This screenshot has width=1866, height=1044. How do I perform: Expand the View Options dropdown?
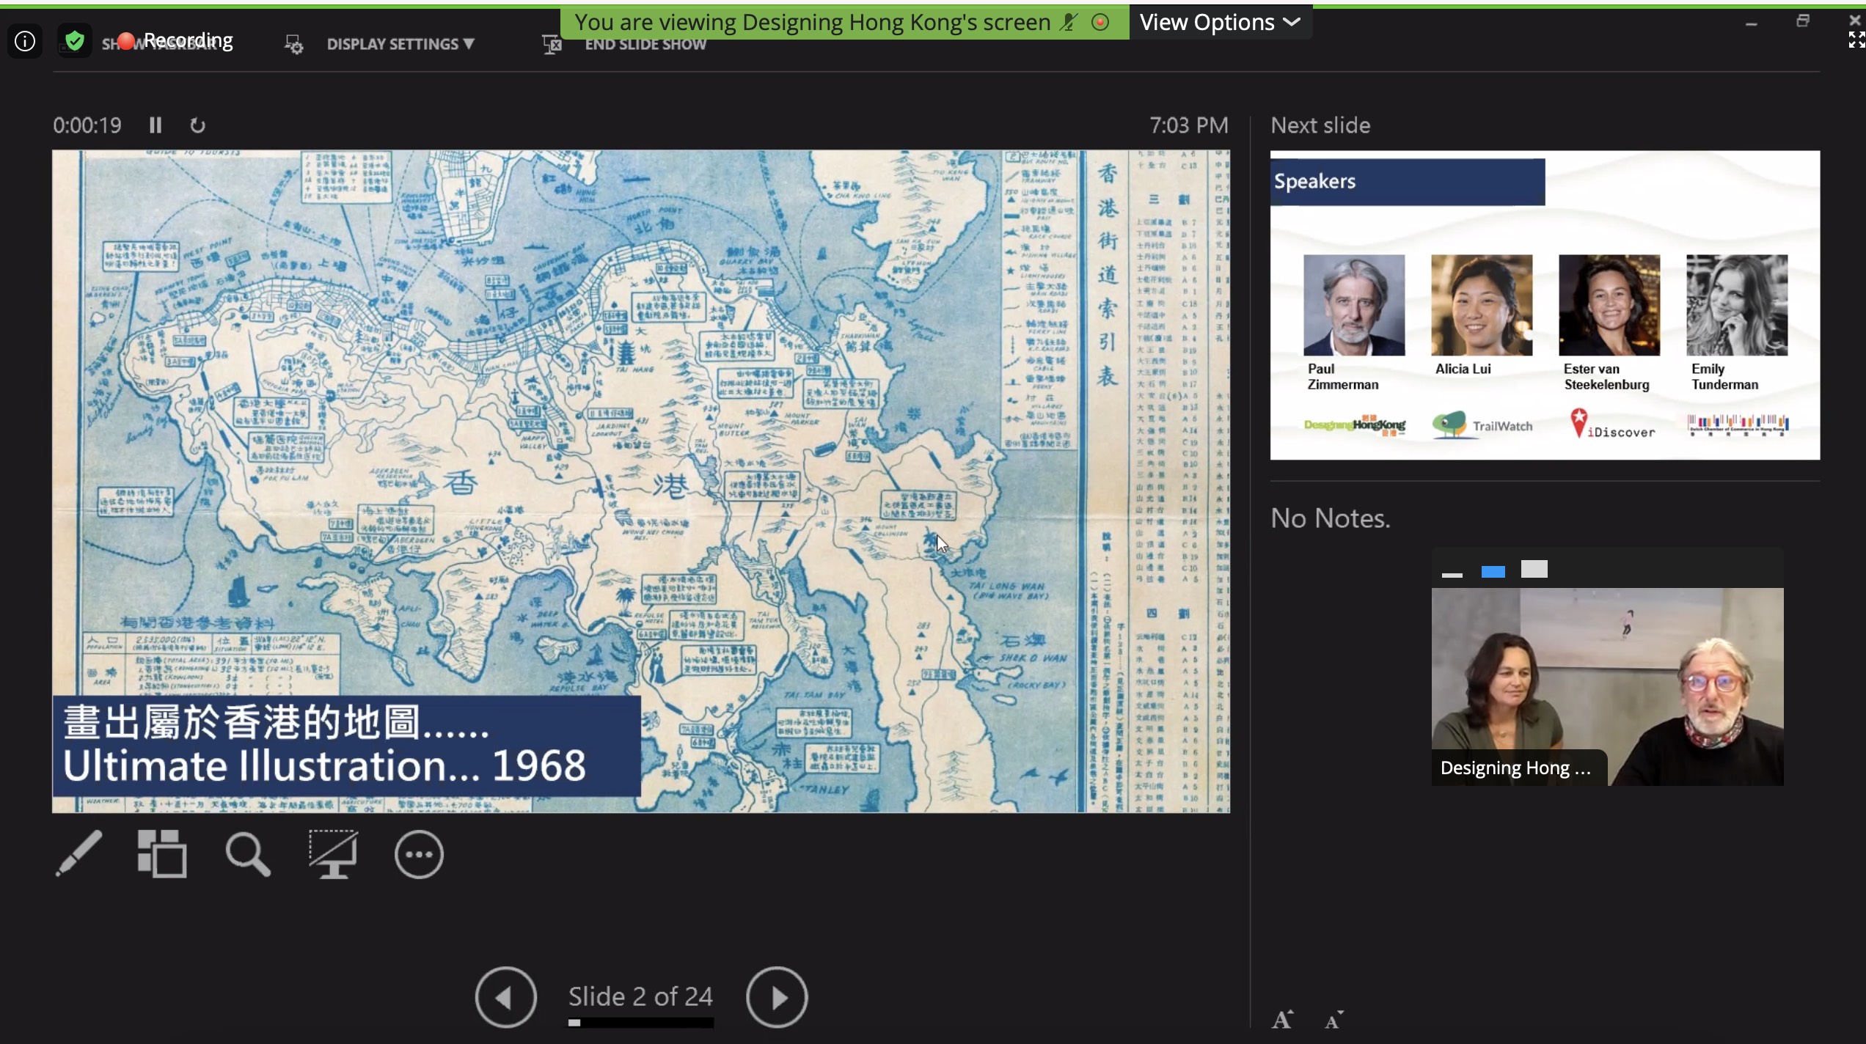(1220, 23)
